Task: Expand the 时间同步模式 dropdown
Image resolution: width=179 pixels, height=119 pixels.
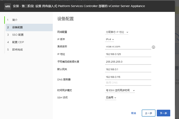Action: coord(120,91)
